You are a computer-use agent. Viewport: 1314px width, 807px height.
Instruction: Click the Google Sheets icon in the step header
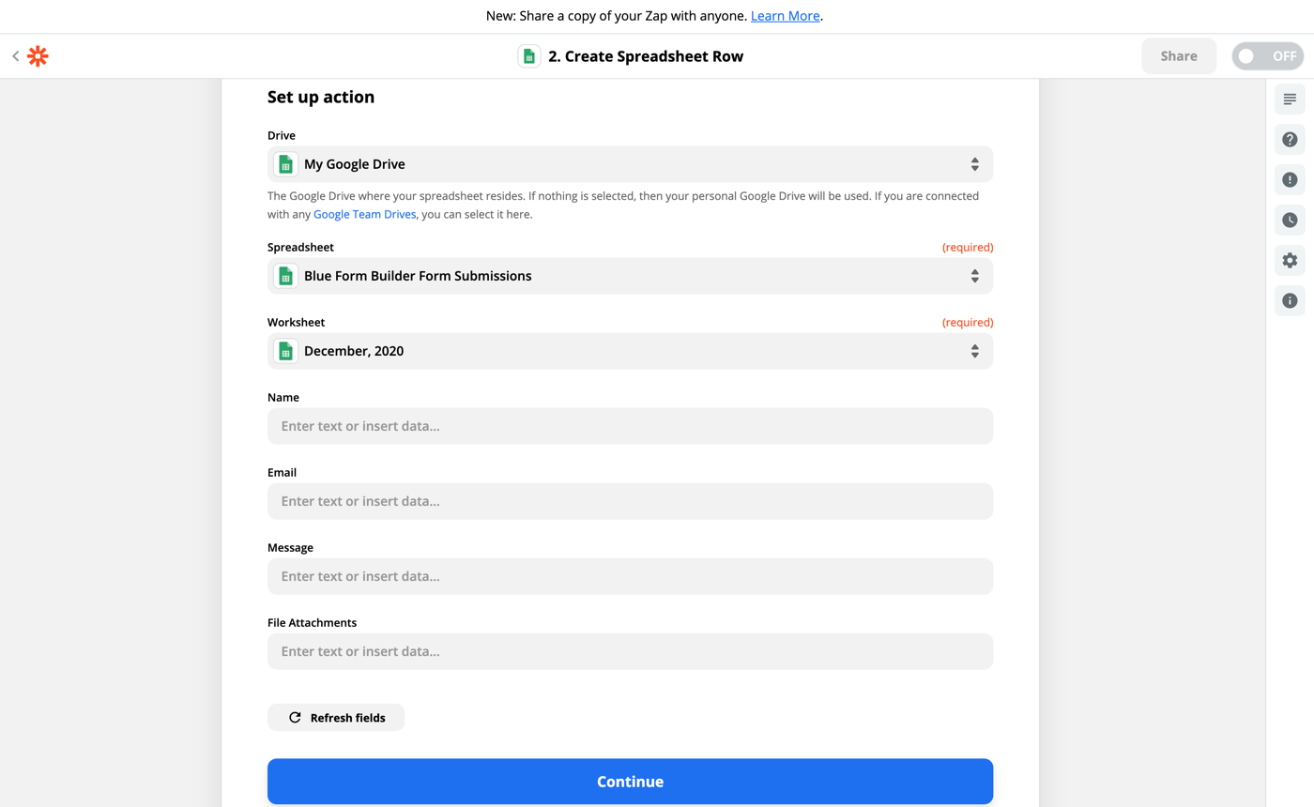pos(527,55)
